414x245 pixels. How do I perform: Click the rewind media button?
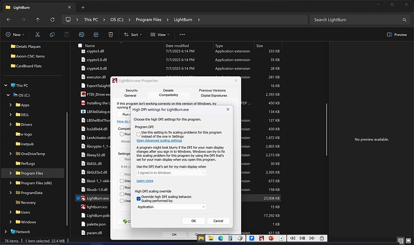click(x=293, y=238)
